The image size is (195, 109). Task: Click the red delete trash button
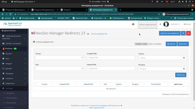click(x=188, y=33)
